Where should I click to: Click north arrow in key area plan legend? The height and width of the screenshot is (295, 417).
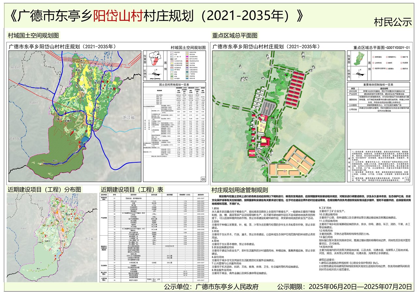[359, 74]
